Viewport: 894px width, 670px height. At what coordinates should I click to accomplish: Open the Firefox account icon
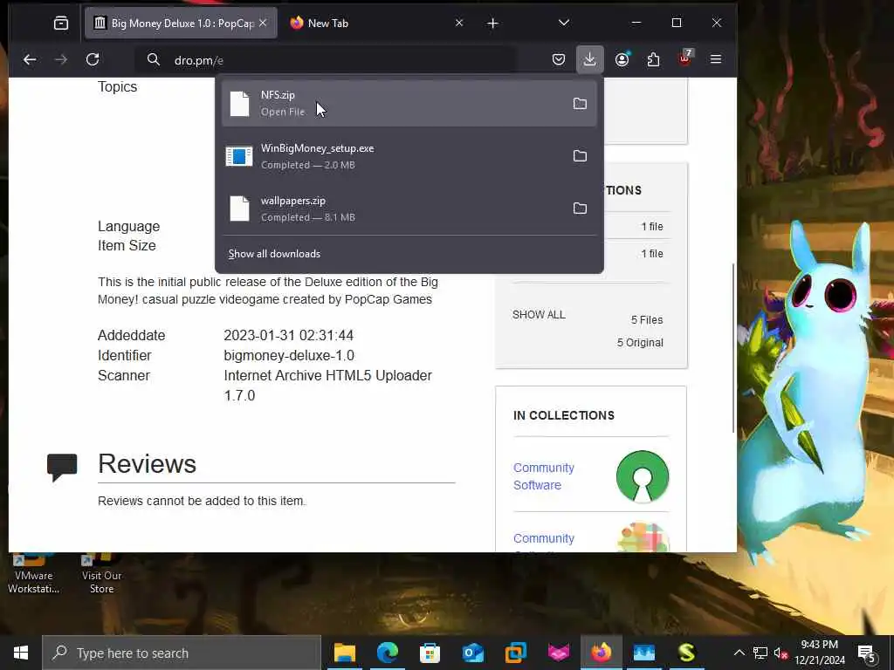622,59
